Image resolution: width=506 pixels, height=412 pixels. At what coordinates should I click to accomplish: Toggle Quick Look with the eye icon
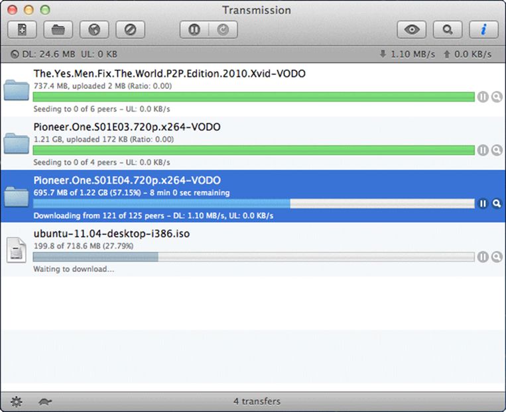click(x=411, y=30)
